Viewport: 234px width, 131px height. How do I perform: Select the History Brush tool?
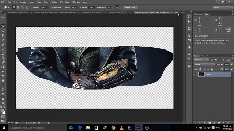(x=3, y=58)
